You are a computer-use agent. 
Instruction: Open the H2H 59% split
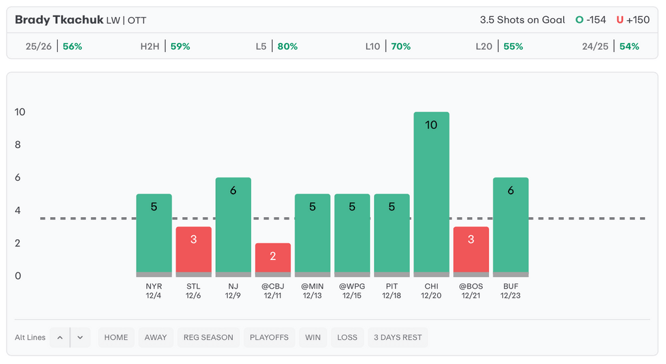pos(165,47)
